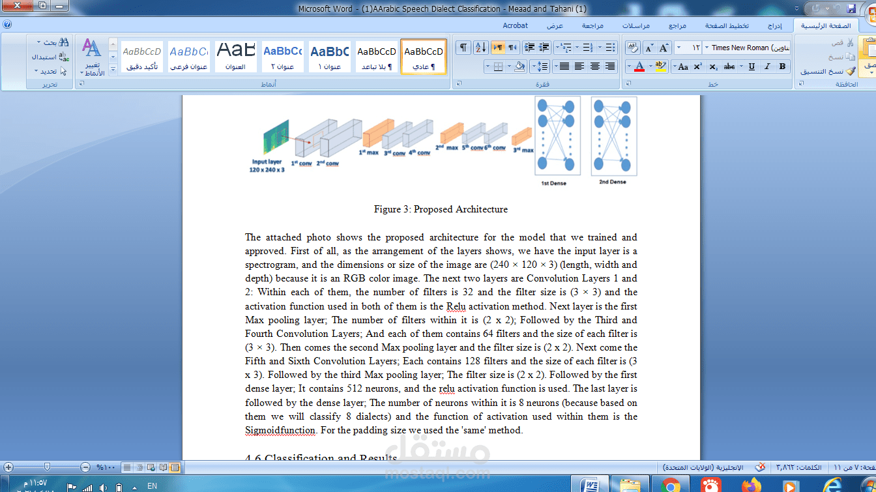The width and height of the screenshot is (876, 492).
Task: Open the shading color dropdown arrow
Action: [510, 66]
